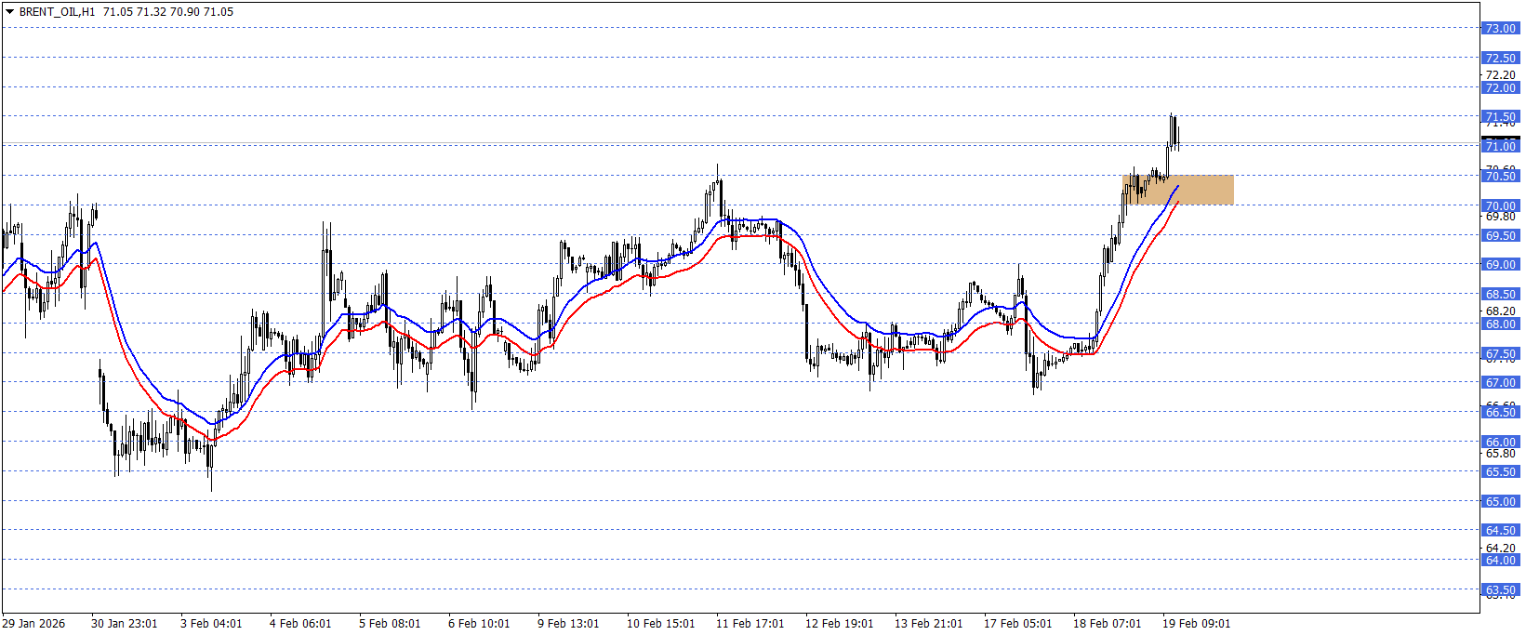1526x635 pixels.
Task: Click the 4 Feb 06:01 time label
Action: (300, 623)
